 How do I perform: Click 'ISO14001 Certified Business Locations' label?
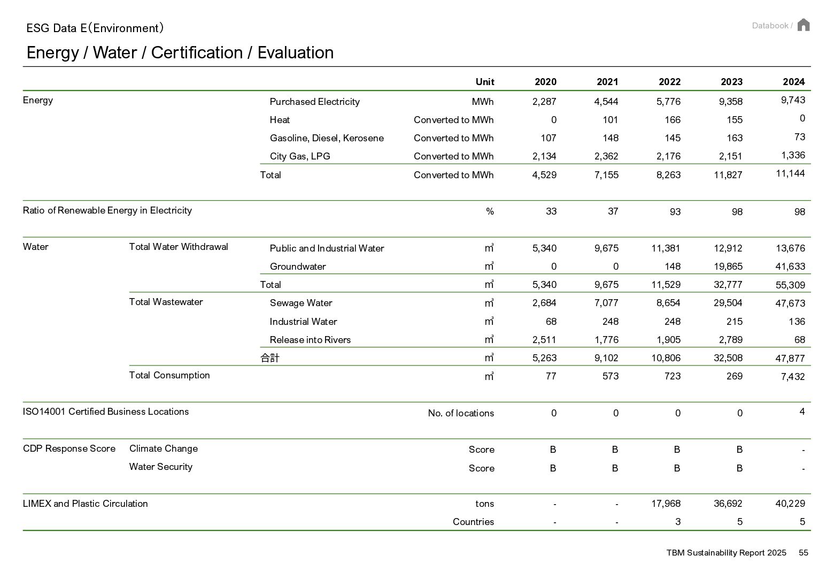tap(106, 412)
